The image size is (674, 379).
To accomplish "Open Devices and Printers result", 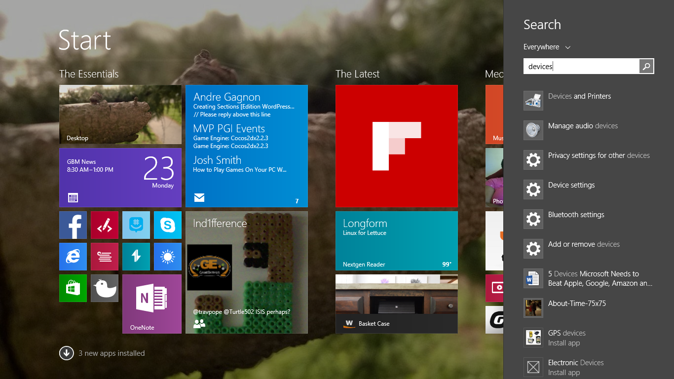I will (x=589, y=101).
